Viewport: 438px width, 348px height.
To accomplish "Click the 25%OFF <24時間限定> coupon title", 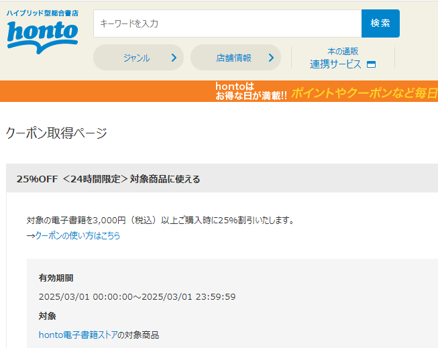I will (109, 179).
